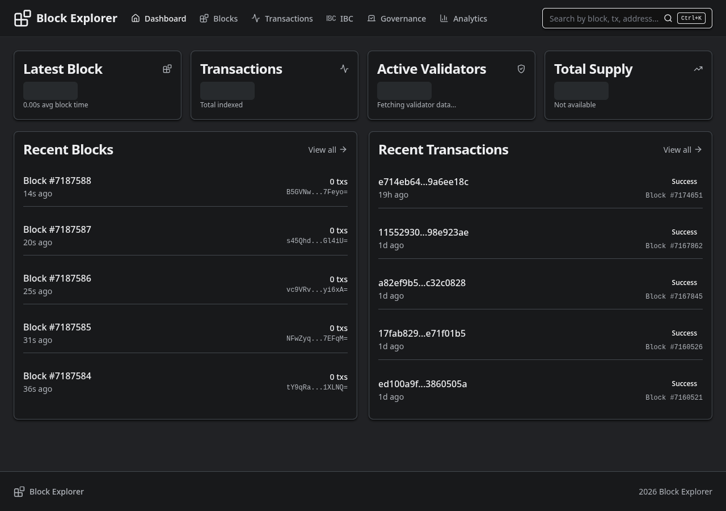Viewport: 726px width, 511px height.
Task: Click the magnifier search icon
Action: pyautogui.click(x=668, y=18)
